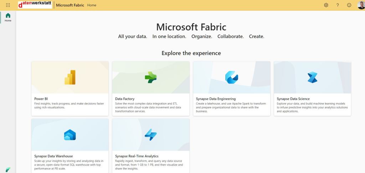Click the Home label in the header

point(92,5)
